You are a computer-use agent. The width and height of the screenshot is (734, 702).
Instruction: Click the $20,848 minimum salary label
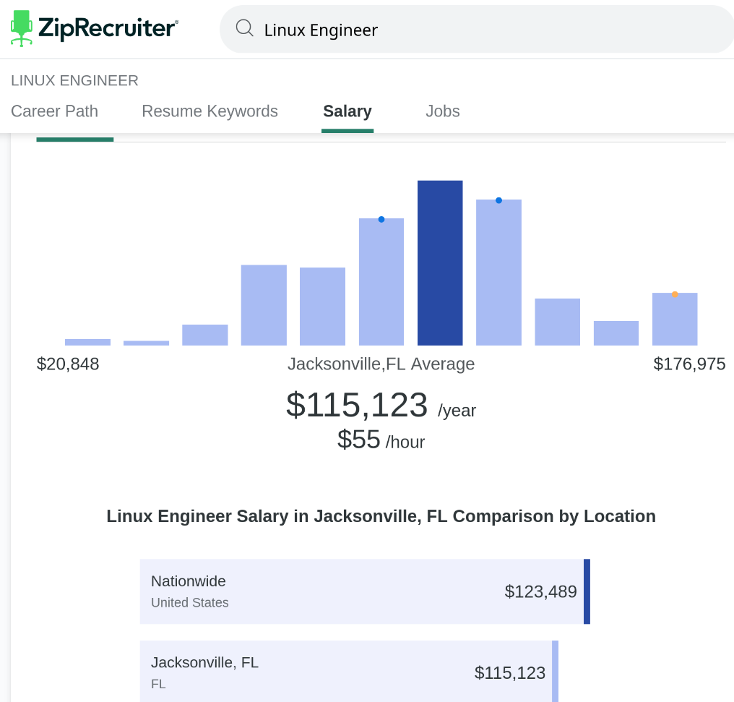68,364
